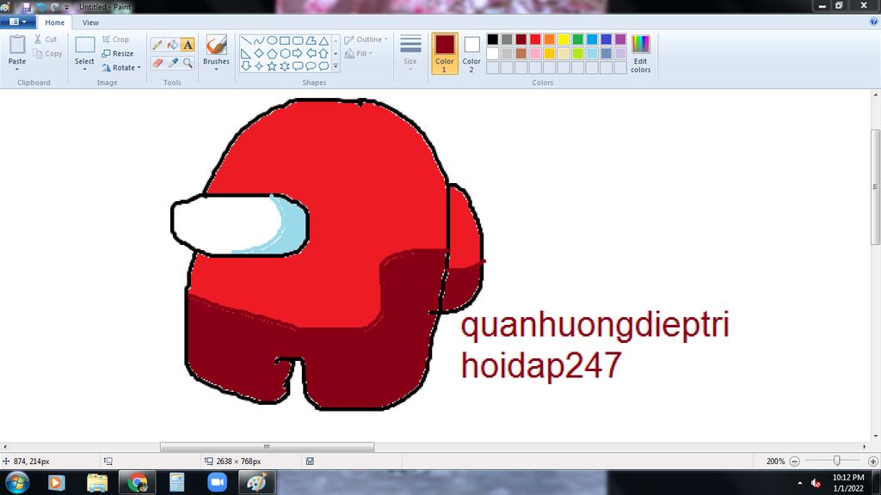Click the horizontal scrollbar thumb
The image size is (881, 495).
[267, 447]
